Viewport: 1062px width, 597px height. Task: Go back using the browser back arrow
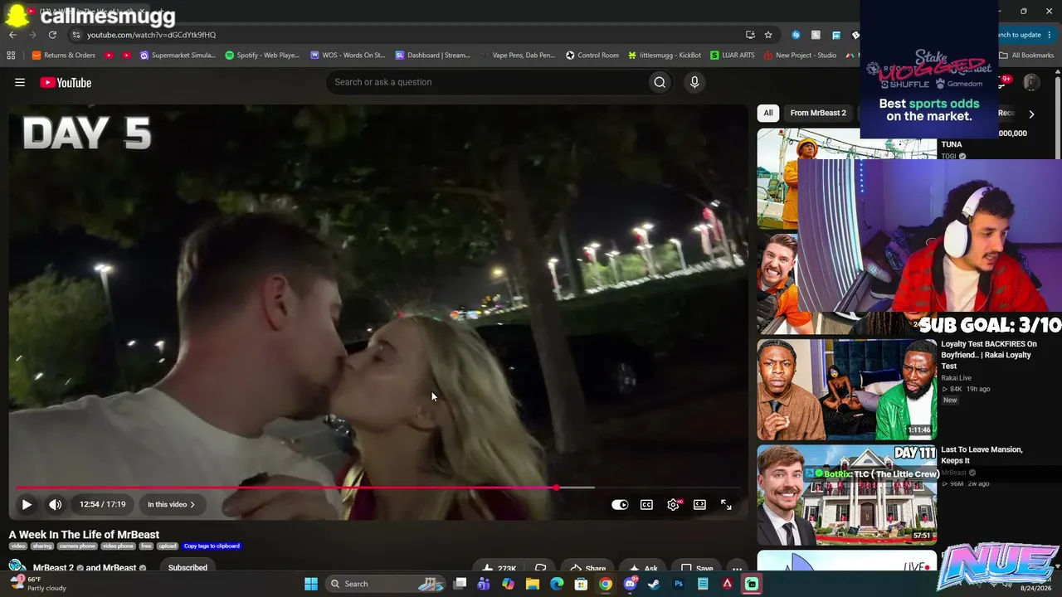(x=12, y=35)
